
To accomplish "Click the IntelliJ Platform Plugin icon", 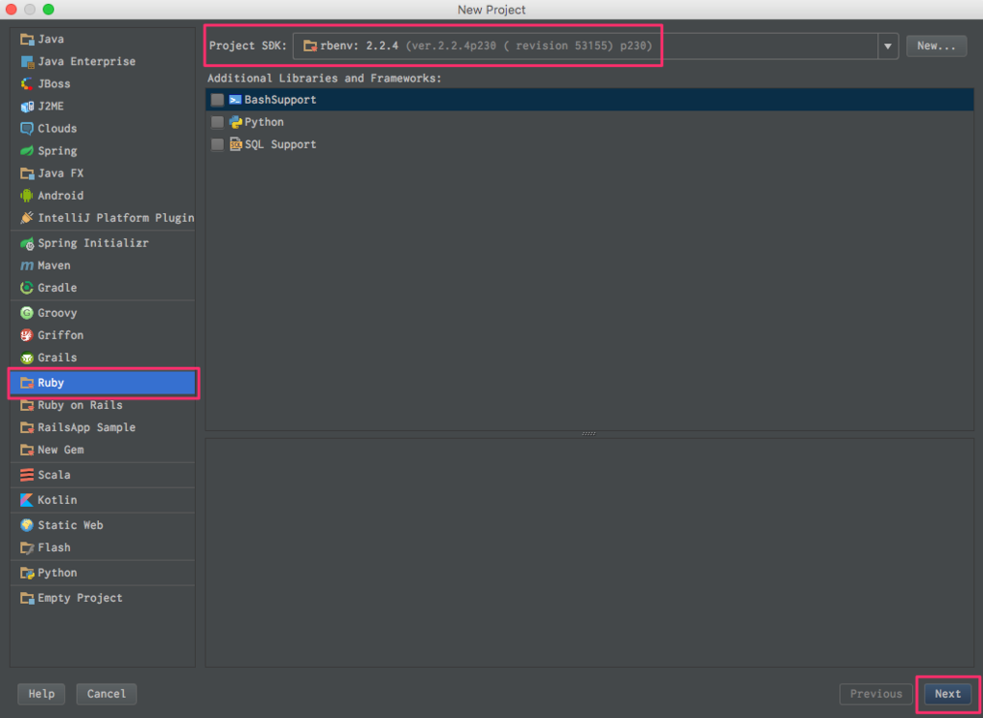I will coord(27,218).
